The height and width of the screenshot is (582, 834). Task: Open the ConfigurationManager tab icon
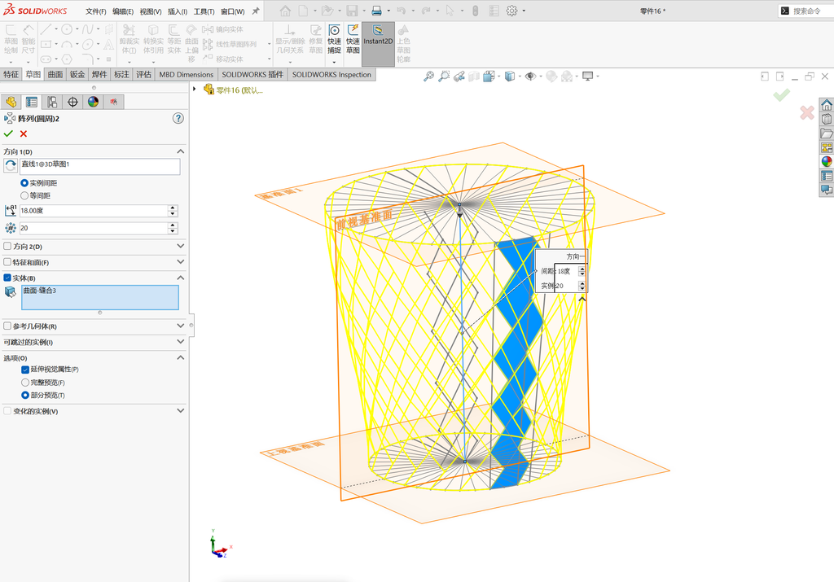pos(52,102)
